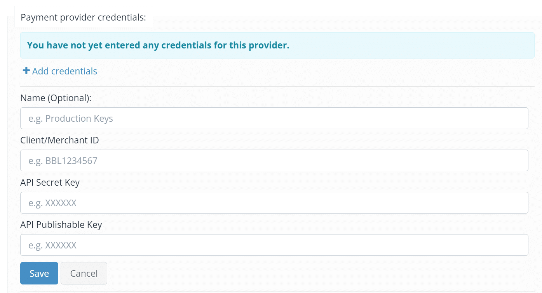This screenshot has width=542, height=293.
Task: Click the 'API Secret Key' label
Action: coord(50,183)
